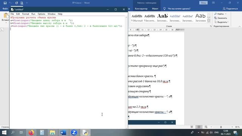This screenshot has width=242, height=136.
Task: Select the Python IDLE taskbar icon
Action: (85, 133)
